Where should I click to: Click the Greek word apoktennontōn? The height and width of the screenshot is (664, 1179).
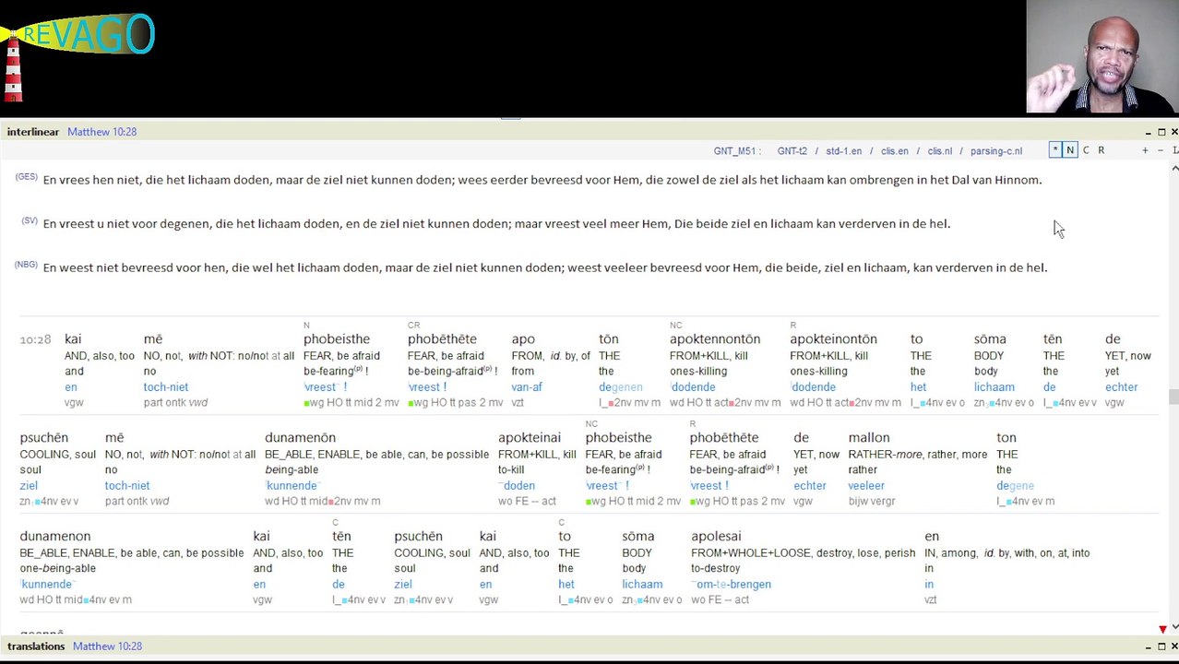[715, 339]
